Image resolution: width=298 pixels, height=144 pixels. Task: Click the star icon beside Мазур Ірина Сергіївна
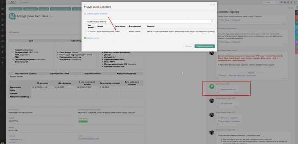tap(50, 16)
